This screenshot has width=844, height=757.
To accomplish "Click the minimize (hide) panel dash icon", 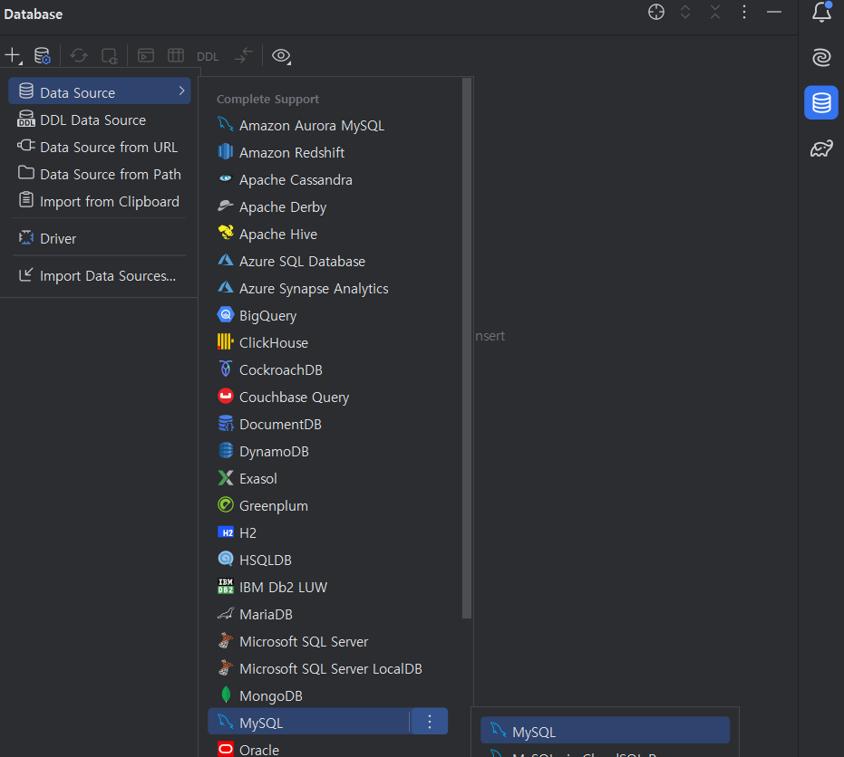I will click(x=774, y=12).
